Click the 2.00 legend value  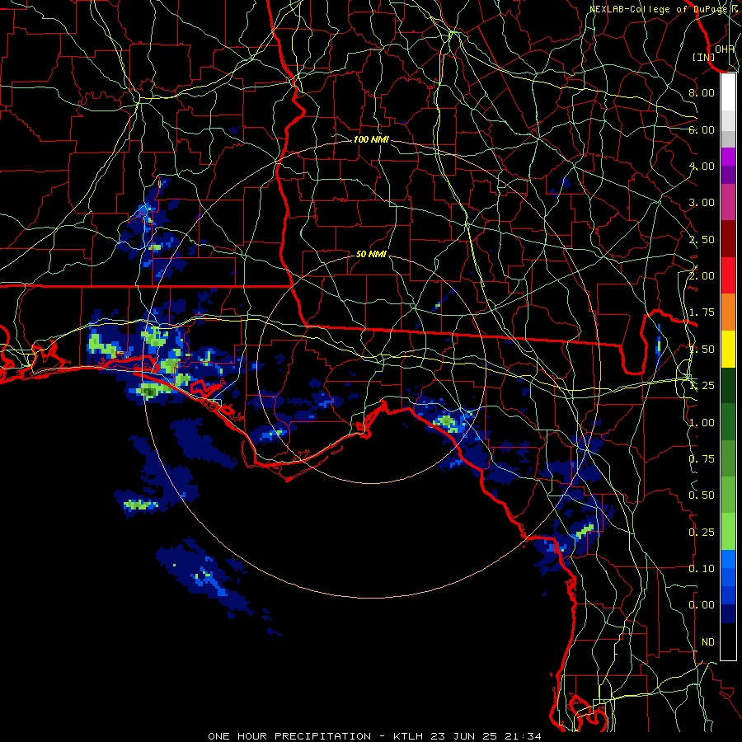point(702,276)
